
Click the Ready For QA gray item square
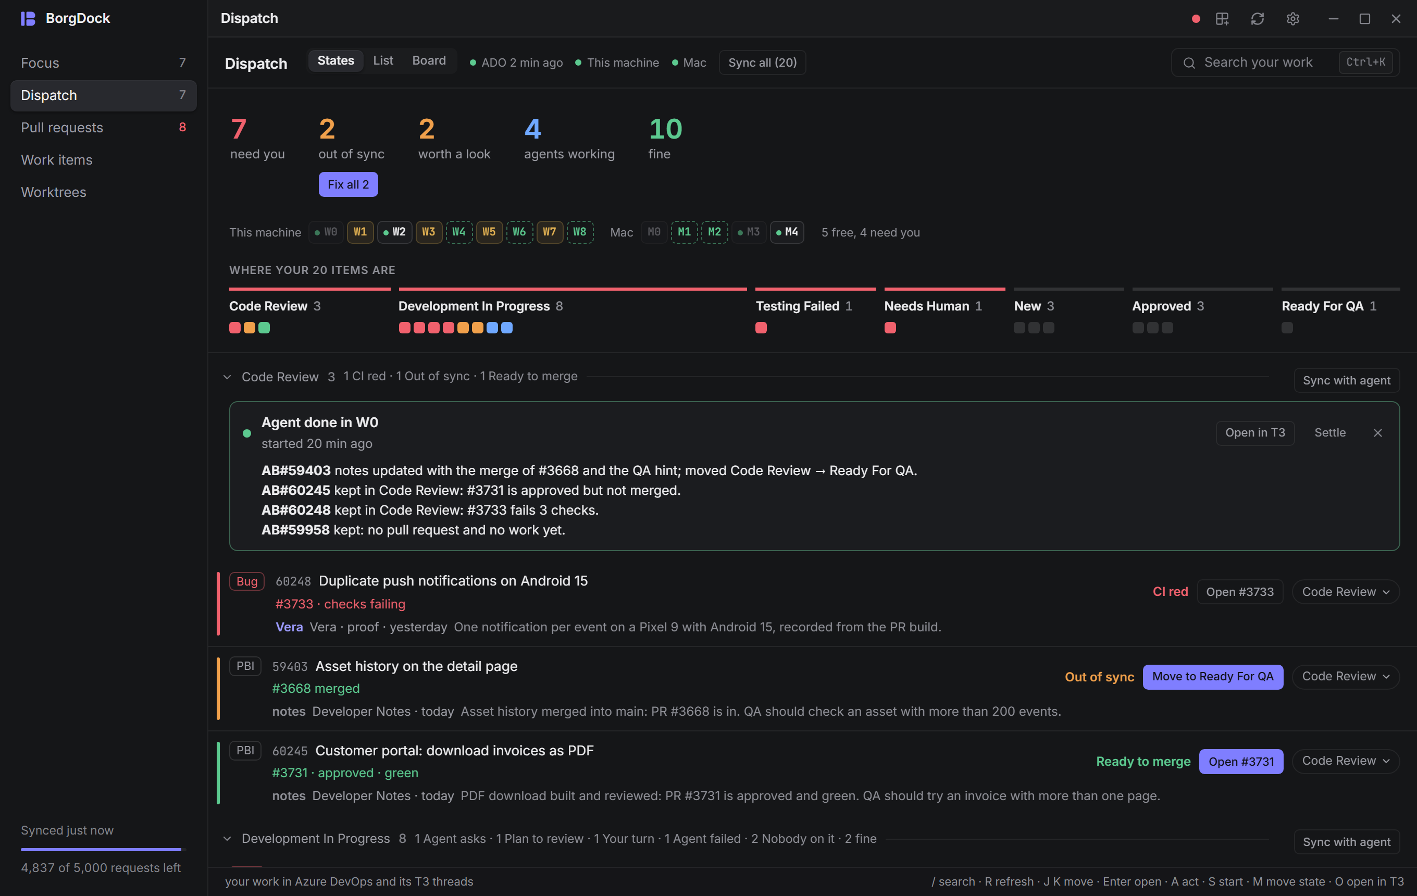(x=1287, y=328)
